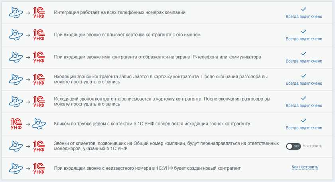335x182 pixels.
Task: Click the Mango logo in the unknown-number new-contact row
Action: 16,168
